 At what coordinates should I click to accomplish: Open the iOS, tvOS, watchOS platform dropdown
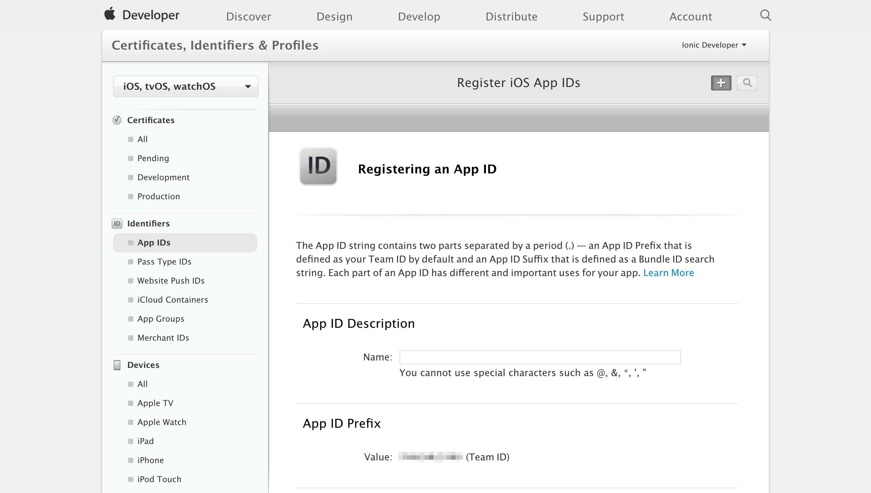(186, 86)
